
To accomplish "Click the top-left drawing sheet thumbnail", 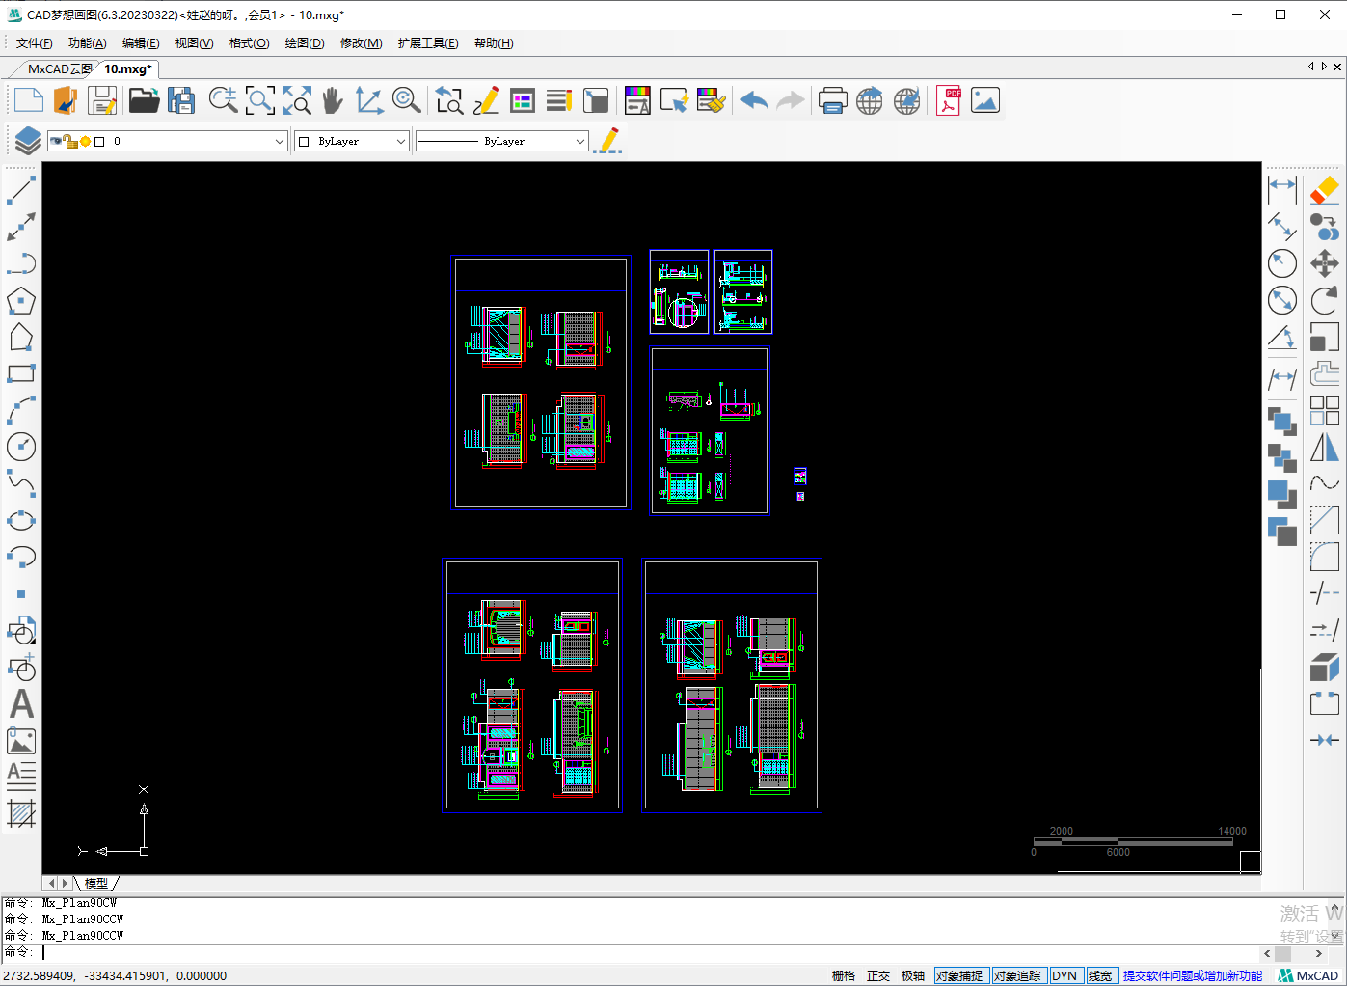I will point(542,382).
